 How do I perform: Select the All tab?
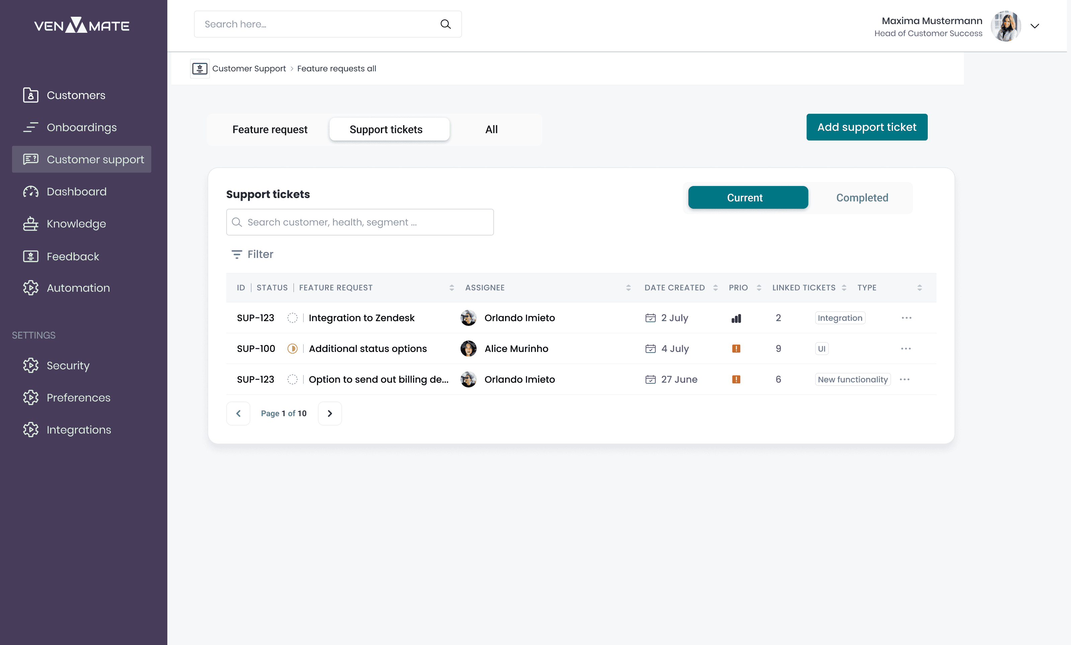click(491, 129)
